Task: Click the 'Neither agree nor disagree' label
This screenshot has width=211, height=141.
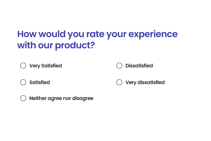Action: 61,98
